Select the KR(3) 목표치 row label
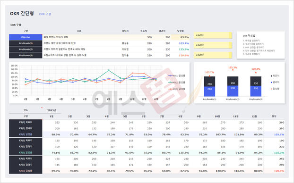The height and width of the screenshot is (183, 294). 26,158
